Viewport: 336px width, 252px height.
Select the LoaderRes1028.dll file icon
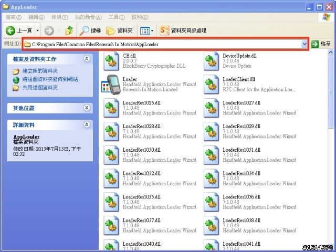111,132
